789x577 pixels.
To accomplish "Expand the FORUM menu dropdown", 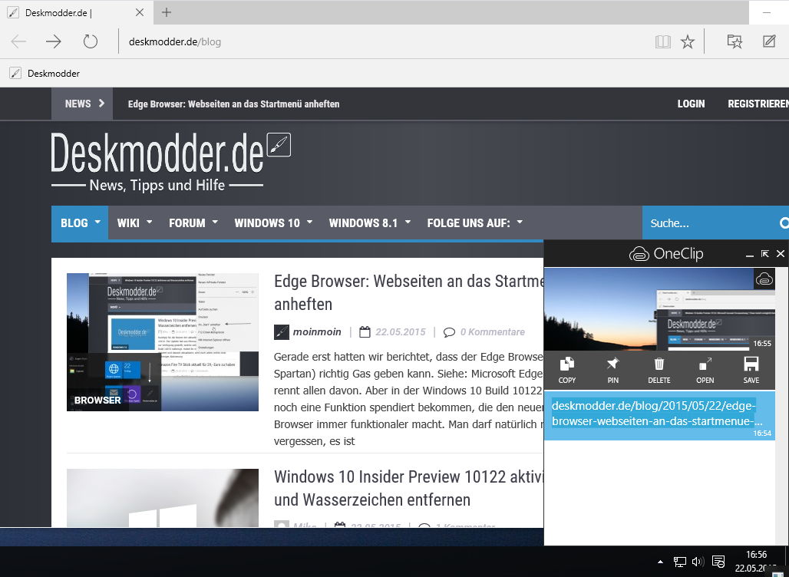I will click(x=193, y=223).
